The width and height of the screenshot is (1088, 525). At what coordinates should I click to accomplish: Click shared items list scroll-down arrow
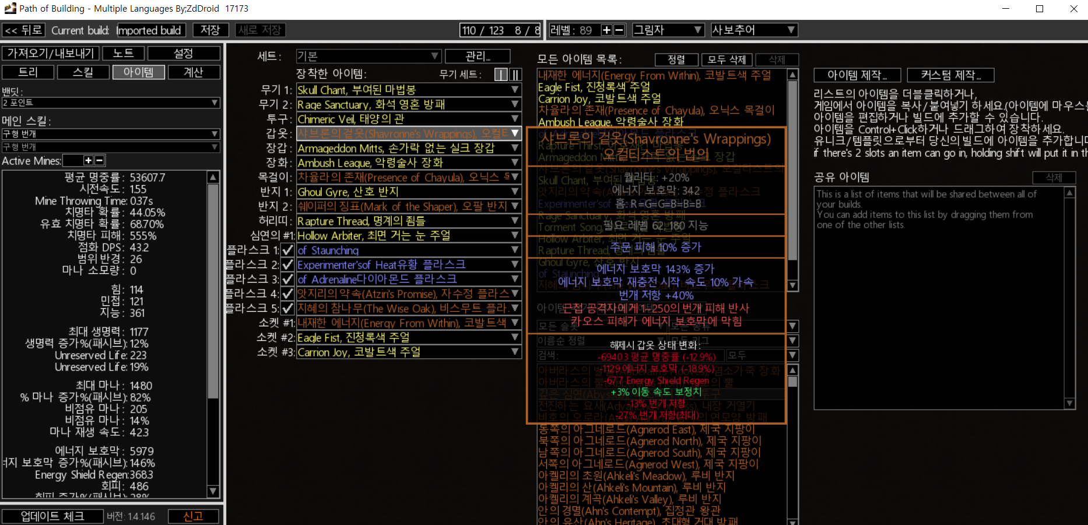pos(1070,403)
